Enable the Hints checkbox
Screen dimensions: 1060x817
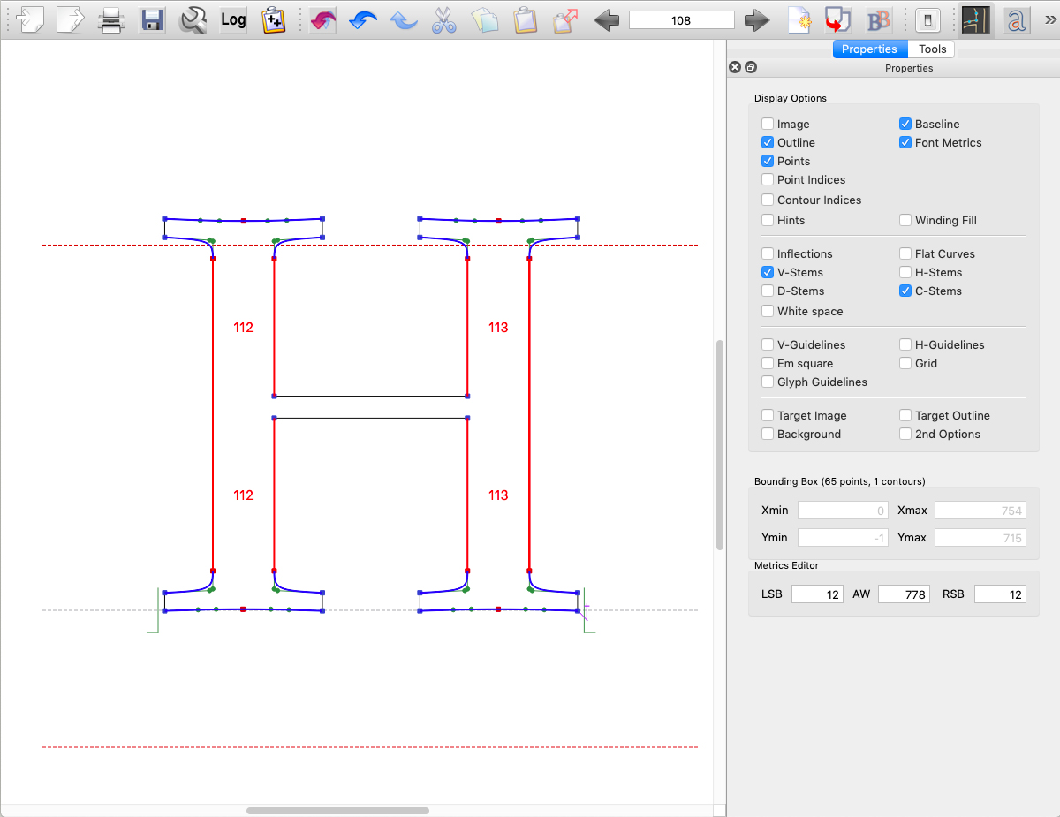click(768, 221)
